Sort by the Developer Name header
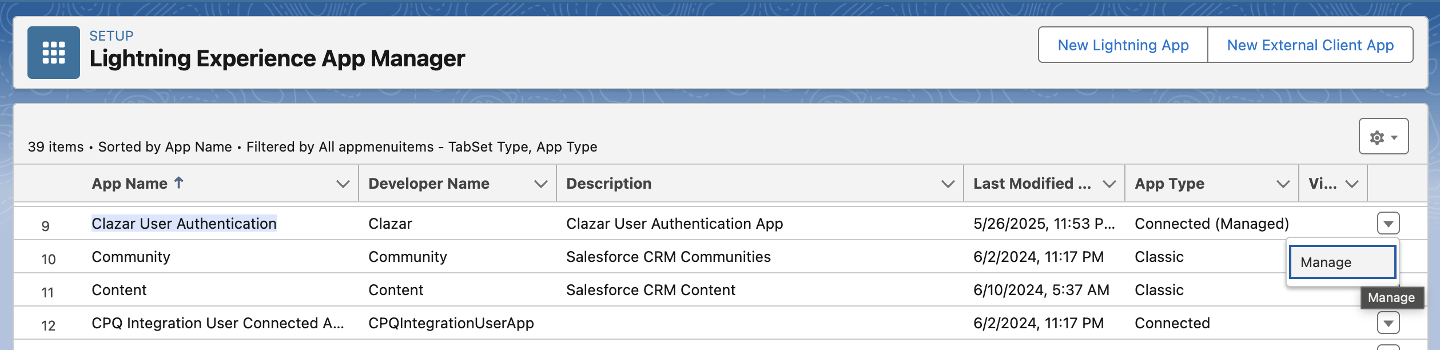Image resolution: width=1440 pixels, height=350 pixels. (429, 184)
